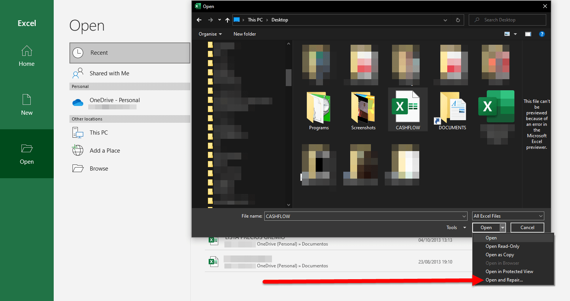Viewport: 570px width, 301px height.
Task: Refresh the Desktop folder view
Action: (x=458, y=20)
